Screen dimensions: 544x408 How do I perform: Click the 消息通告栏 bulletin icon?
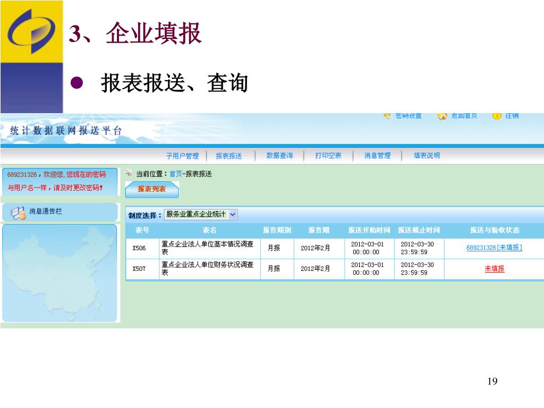point(18,212)
